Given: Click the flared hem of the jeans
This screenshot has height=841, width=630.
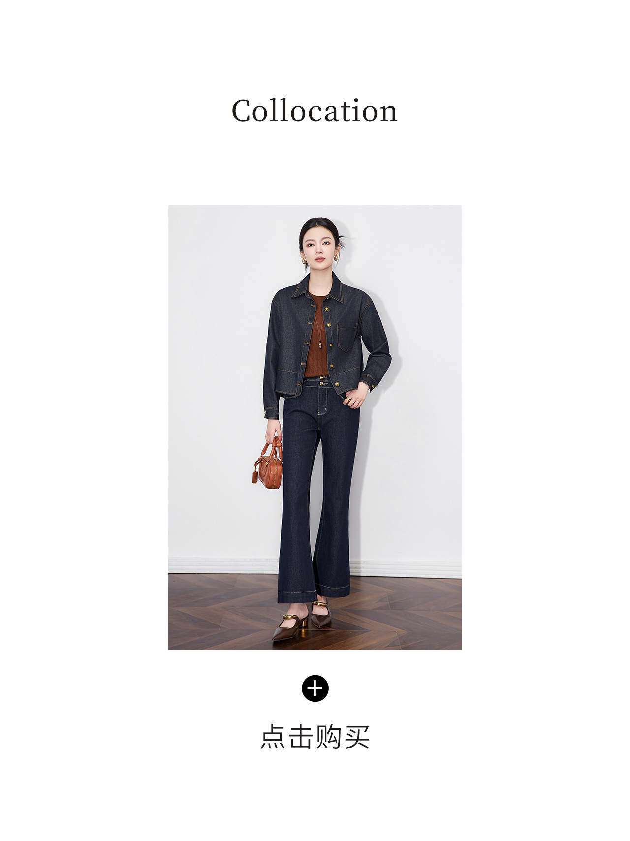Looking at the screenshot, I should [x=314, y=593].
